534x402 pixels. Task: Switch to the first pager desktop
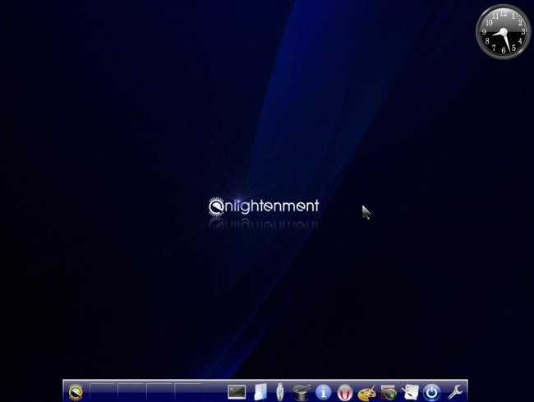coord(103,392)
